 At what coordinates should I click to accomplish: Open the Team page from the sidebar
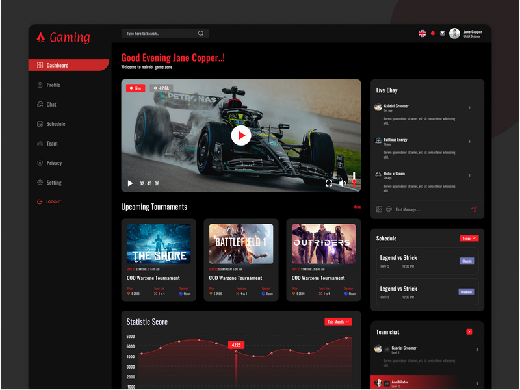pyautogui.click(x=51, y=143)
